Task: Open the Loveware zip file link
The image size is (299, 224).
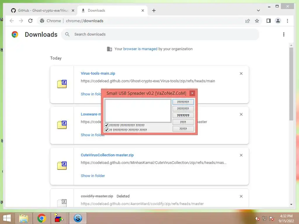Action: coord(91,114)
